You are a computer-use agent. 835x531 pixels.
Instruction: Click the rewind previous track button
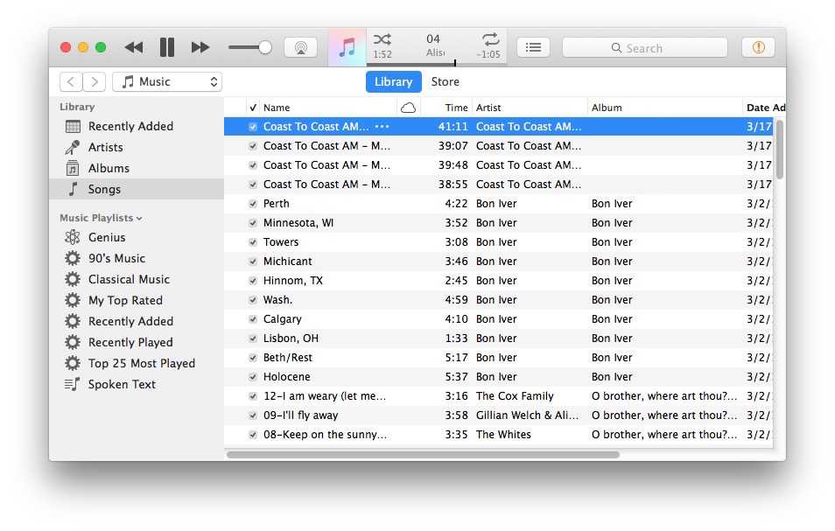click(x=134, y=48)
